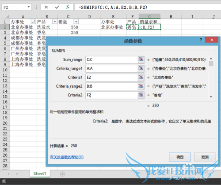Click the Sum_range input field
221x185 pixels.
tap(112, 59)
